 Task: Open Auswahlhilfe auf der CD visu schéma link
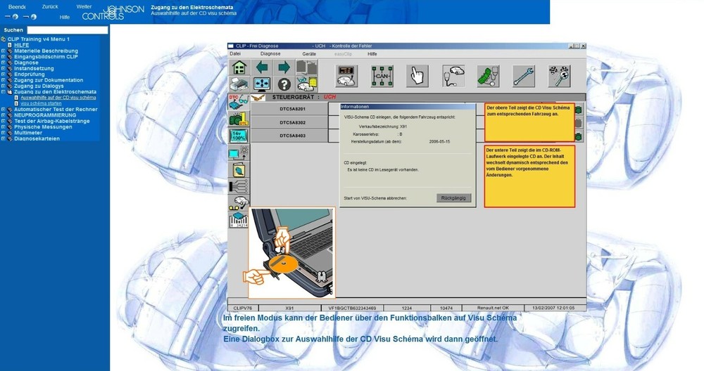58,98
